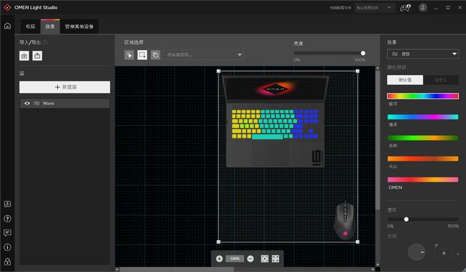Select the 默认值 color preset toggle
The height and width of the screenshot is (272, 466).
(405, 80)
